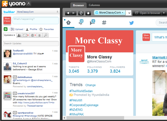Open the Marriott tweet author link

pyautogui.click(x=159, y=58)
